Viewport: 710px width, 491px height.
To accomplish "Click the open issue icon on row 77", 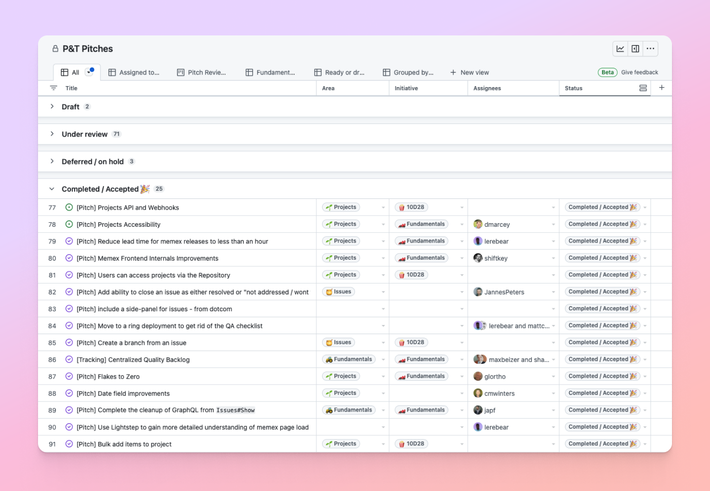I will tap(69, 208).
